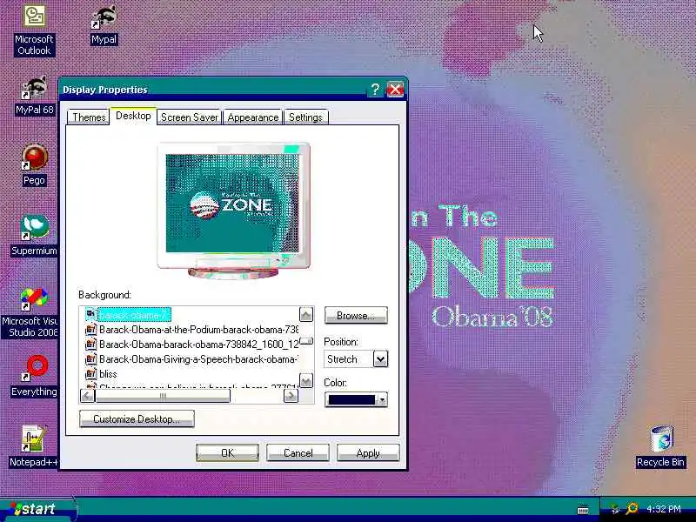Click the Cancel button

298,452
